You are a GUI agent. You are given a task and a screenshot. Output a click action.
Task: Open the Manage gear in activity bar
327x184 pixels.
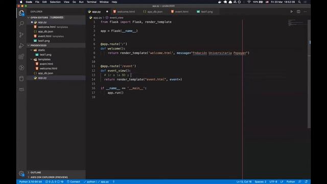coord(21,173)
